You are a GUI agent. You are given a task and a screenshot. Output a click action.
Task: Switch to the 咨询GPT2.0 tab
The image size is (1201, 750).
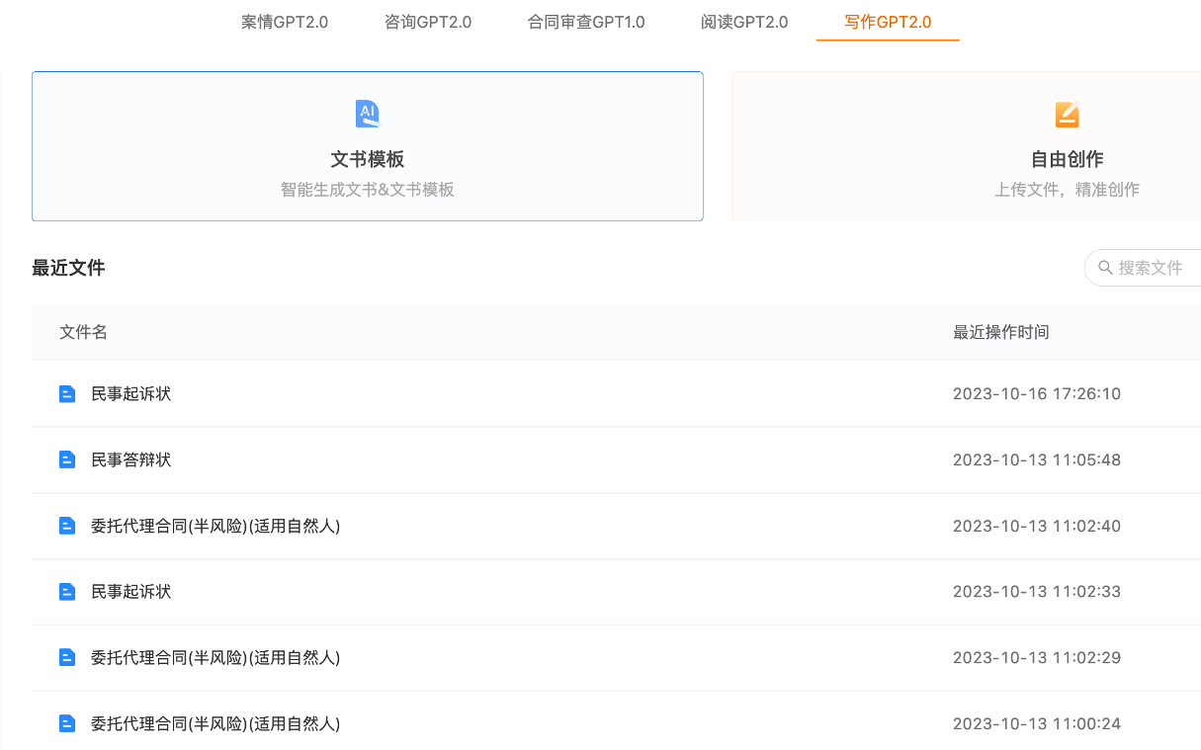428,20
